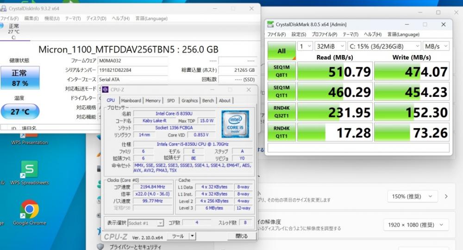Viewport: 463px width, 250px height.
Task: Open test count dropdown showing 1
Action: pyautogui.click(x=305, y=46)
